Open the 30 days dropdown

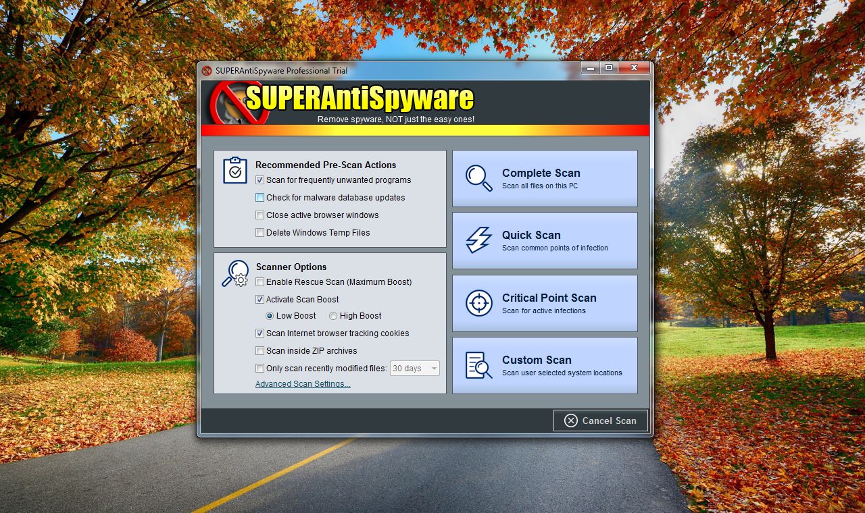pyautogui.click(x=415, y=369)
